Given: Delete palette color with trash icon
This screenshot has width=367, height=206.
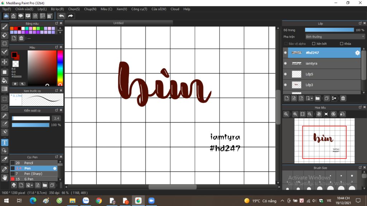Looking at the screenshot, I should 21,38.
